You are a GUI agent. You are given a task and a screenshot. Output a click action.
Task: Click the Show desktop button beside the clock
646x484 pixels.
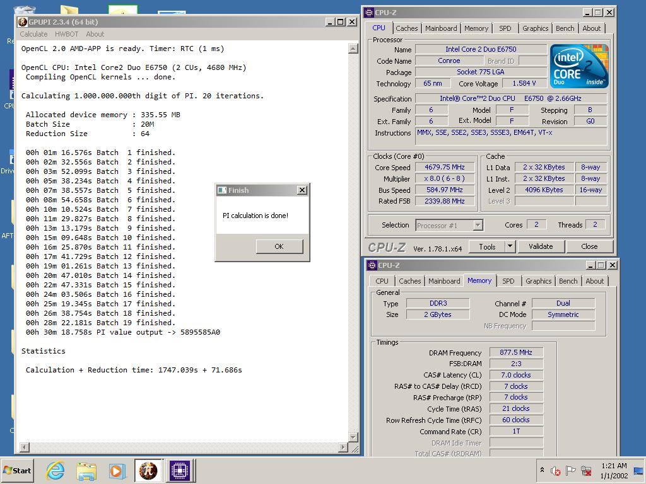[639, 470]
